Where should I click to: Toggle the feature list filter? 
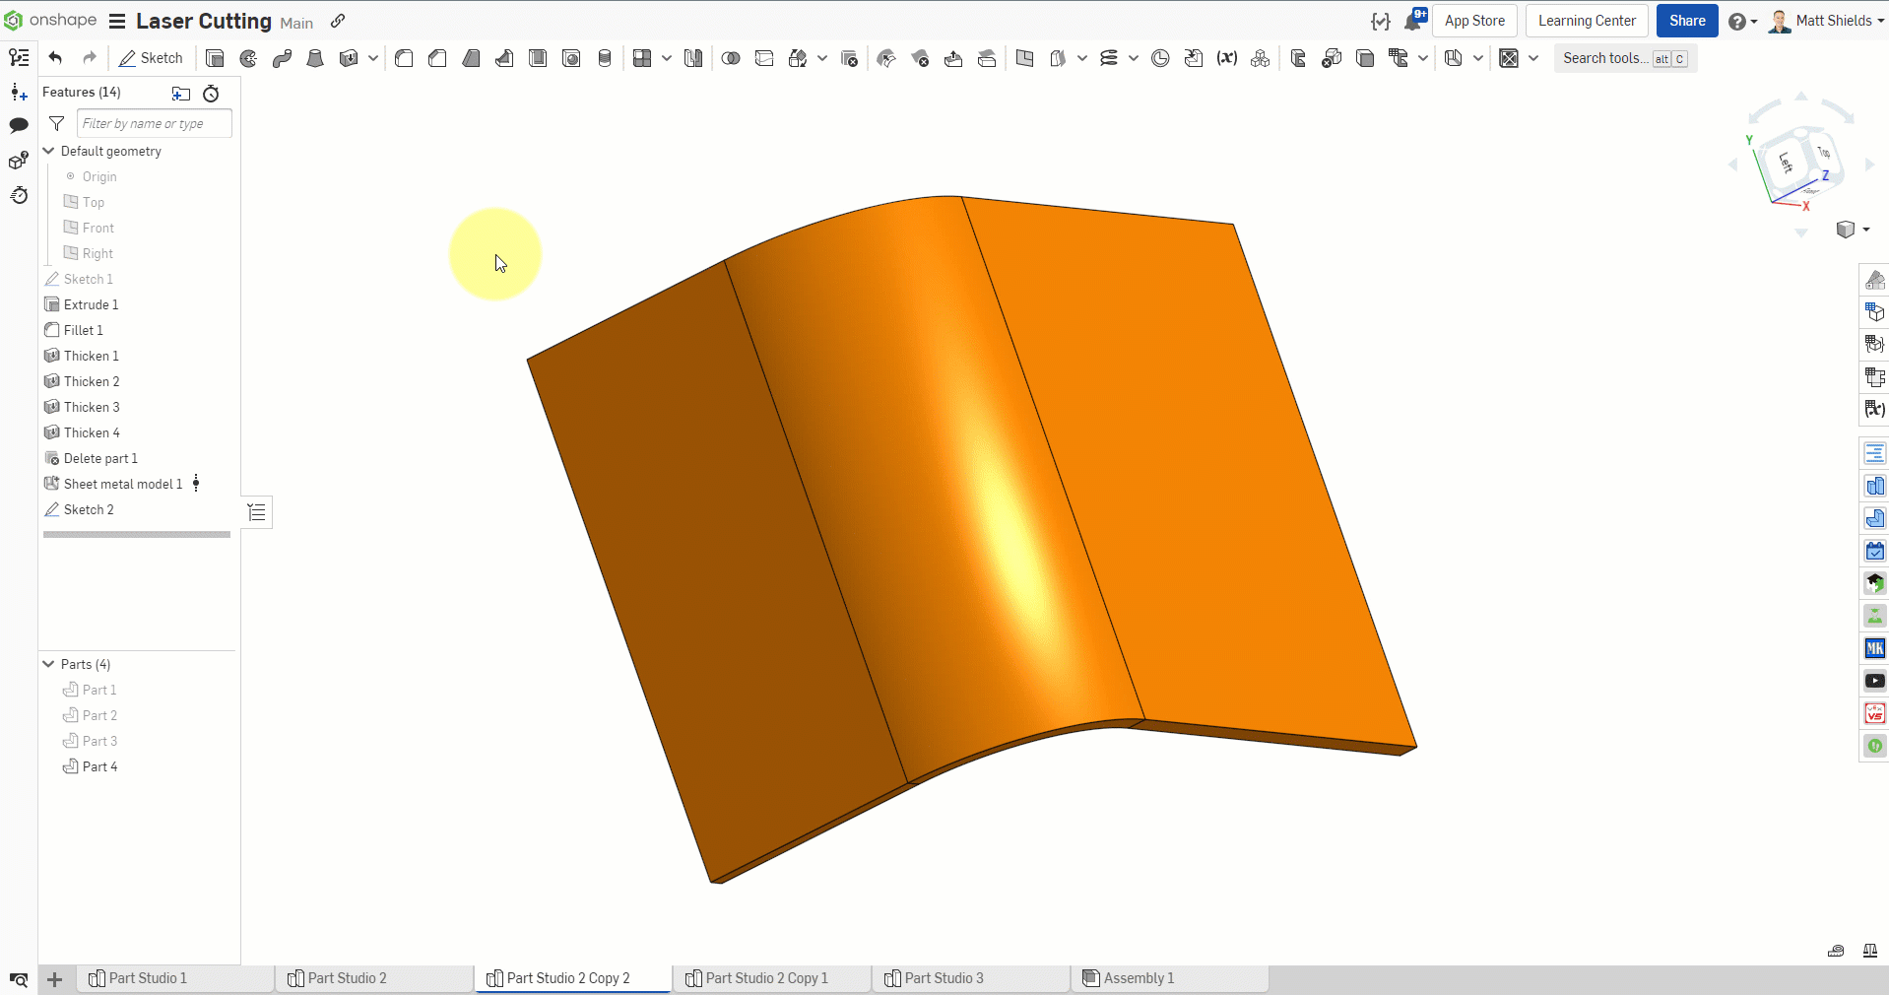(x=56, y=124)
